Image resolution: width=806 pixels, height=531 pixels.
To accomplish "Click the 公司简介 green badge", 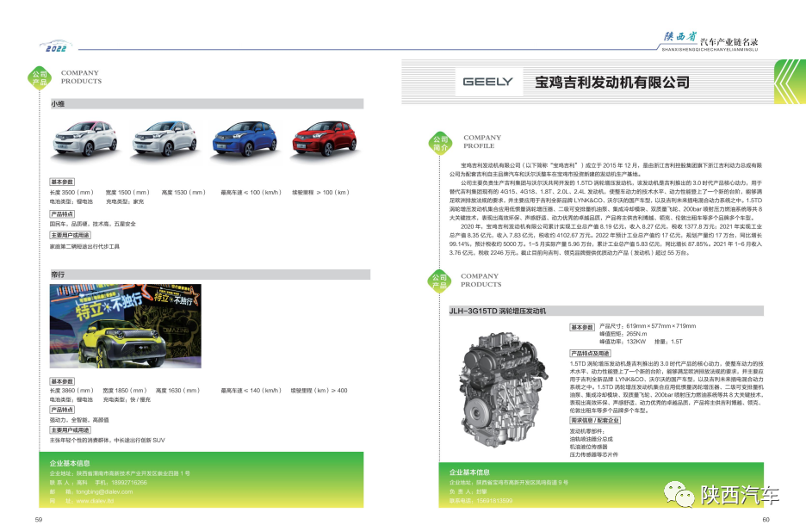I will point(441,143).
